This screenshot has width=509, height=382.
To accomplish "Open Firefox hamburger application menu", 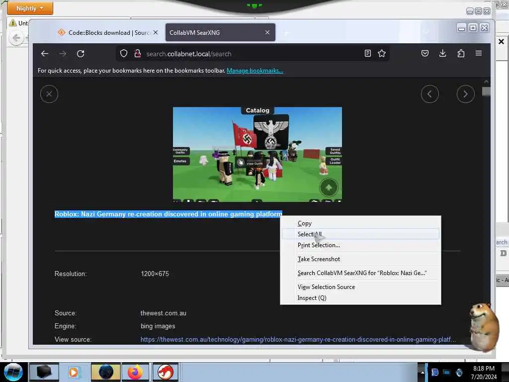I will [x=479, y=53].
